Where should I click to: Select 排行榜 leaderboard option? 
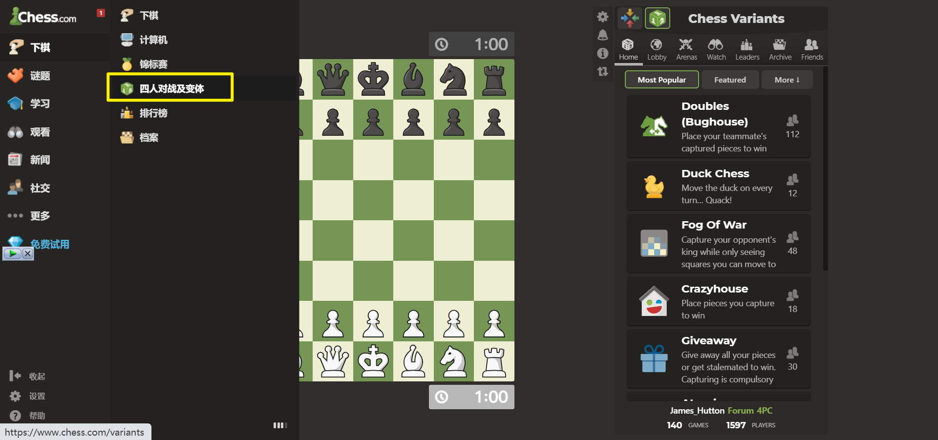click(144, 113)
